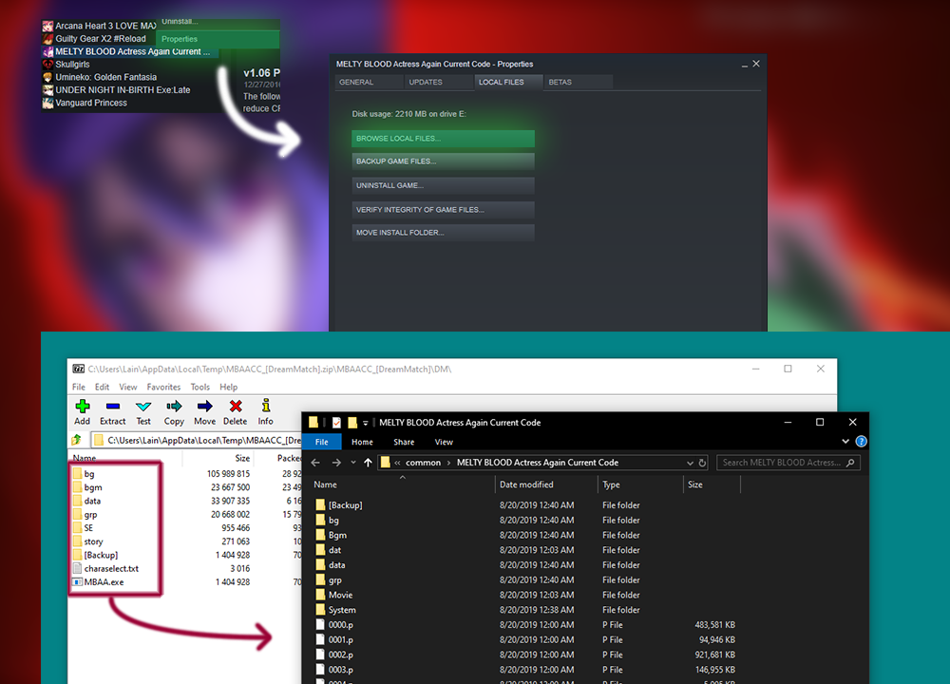950x684 pixels.
Task: Click UNINSTALL GAME button
Action: click(443, 185)
